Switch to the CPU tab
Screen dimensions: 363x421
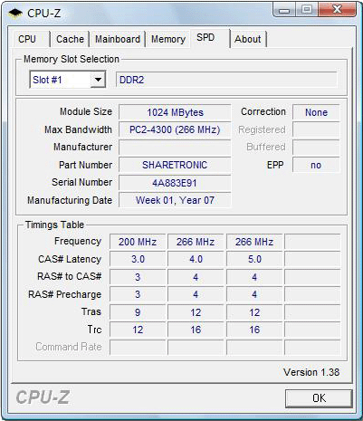[x=27, y=39]
